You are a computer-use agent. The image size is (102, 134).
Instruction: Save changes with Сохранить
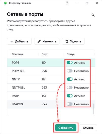66,128
